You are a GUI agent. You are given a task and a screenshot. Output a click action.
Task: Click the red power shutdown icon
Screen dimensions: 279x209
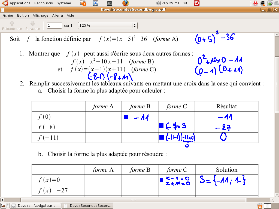point(196,3)
